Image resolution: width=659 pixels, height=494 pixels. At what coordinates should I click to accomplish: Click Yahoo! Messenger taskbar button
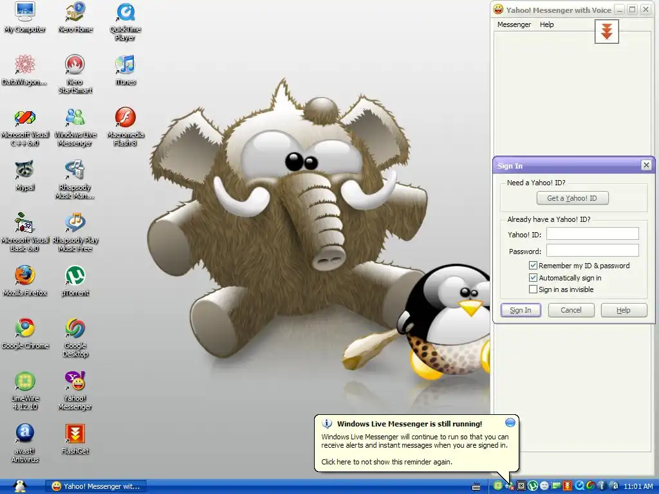coord(97,486)
